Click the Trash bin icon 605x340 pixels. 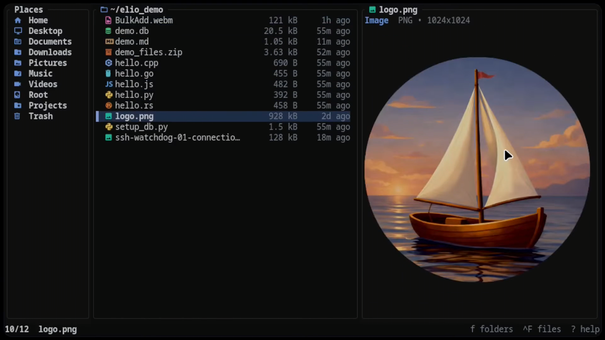pyautogui.click(x=17, y=116)
